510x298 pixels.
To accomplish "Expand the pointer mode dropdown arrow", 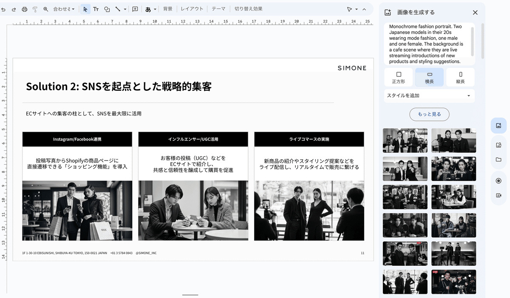I will (x=356, y=9).
